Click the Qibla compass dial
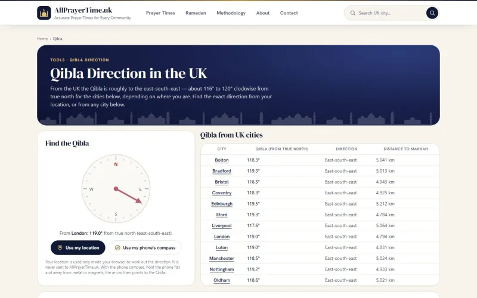 click(116, 188)
